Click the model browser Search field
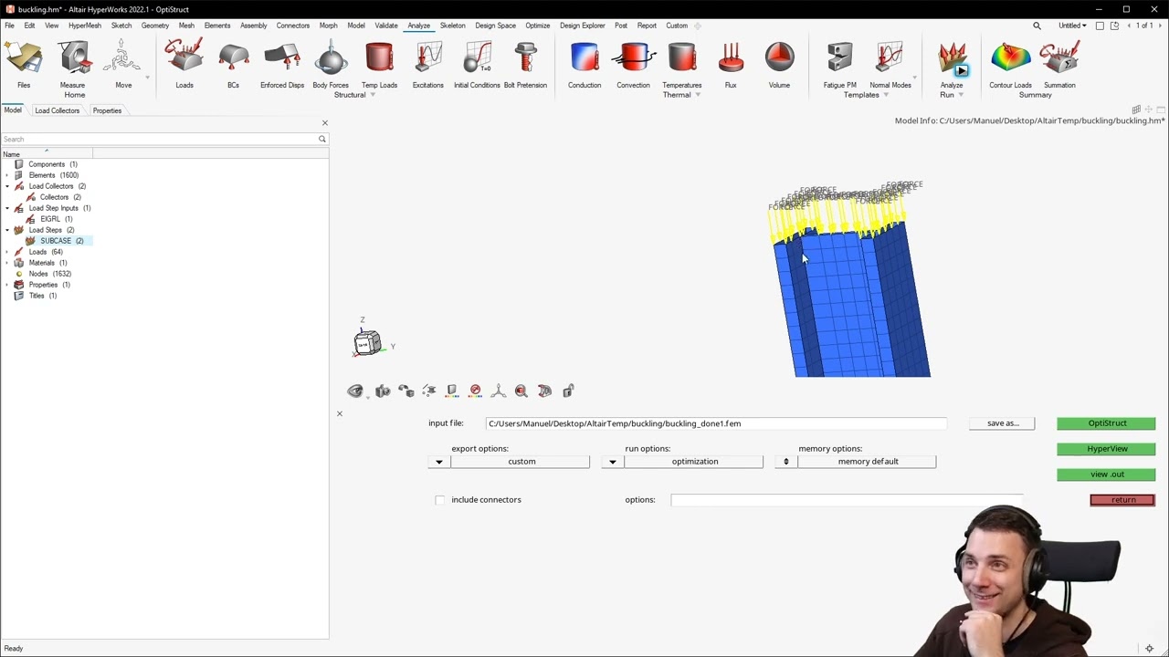Image resolution: width=1169 pixels, height=657 pixels. point(158,139)
